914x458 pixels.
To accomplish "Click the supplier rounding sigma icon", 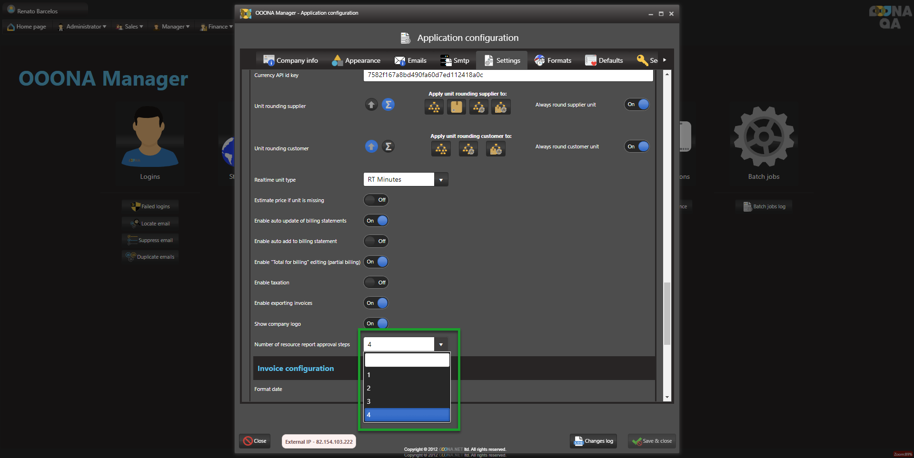I will pos(388,105).
